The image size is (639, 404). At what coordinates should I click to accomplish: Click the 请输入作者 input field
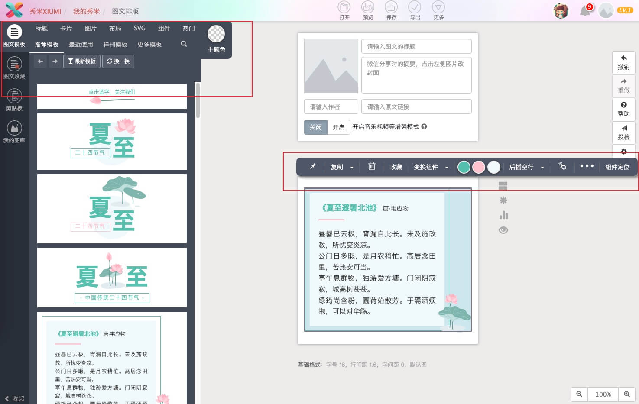point(331,107)
